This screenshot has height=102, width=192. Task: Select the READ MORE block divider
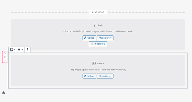(98, 12)
